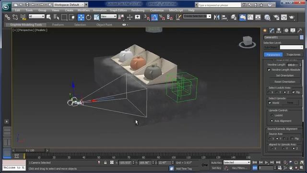Screen dimensions: 307x173
Task: Open the Edit menu
Action: tap(17, 10)
